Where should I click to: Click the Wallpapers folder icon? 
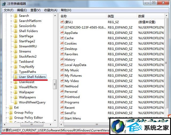click(x=15, y=97)
